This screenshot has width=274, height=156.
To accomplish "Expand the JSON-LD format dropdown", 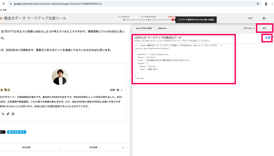I will click(162, 28).
